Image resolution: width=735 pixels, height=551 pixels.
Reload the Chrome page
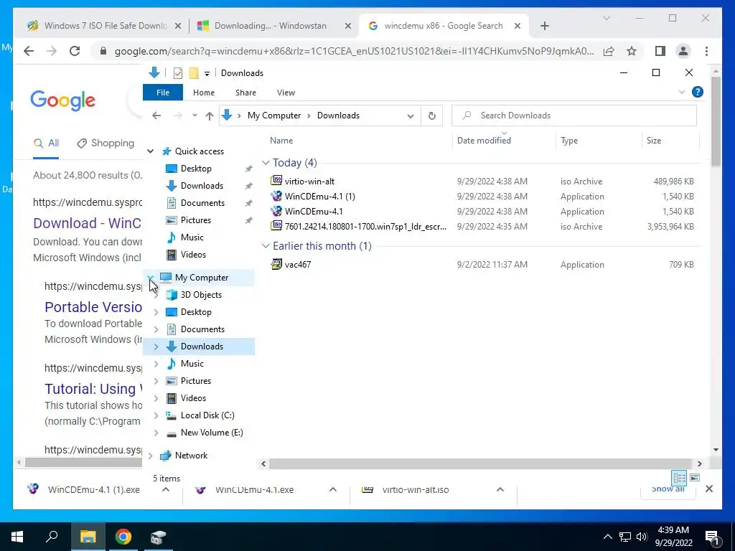point(75,51)
